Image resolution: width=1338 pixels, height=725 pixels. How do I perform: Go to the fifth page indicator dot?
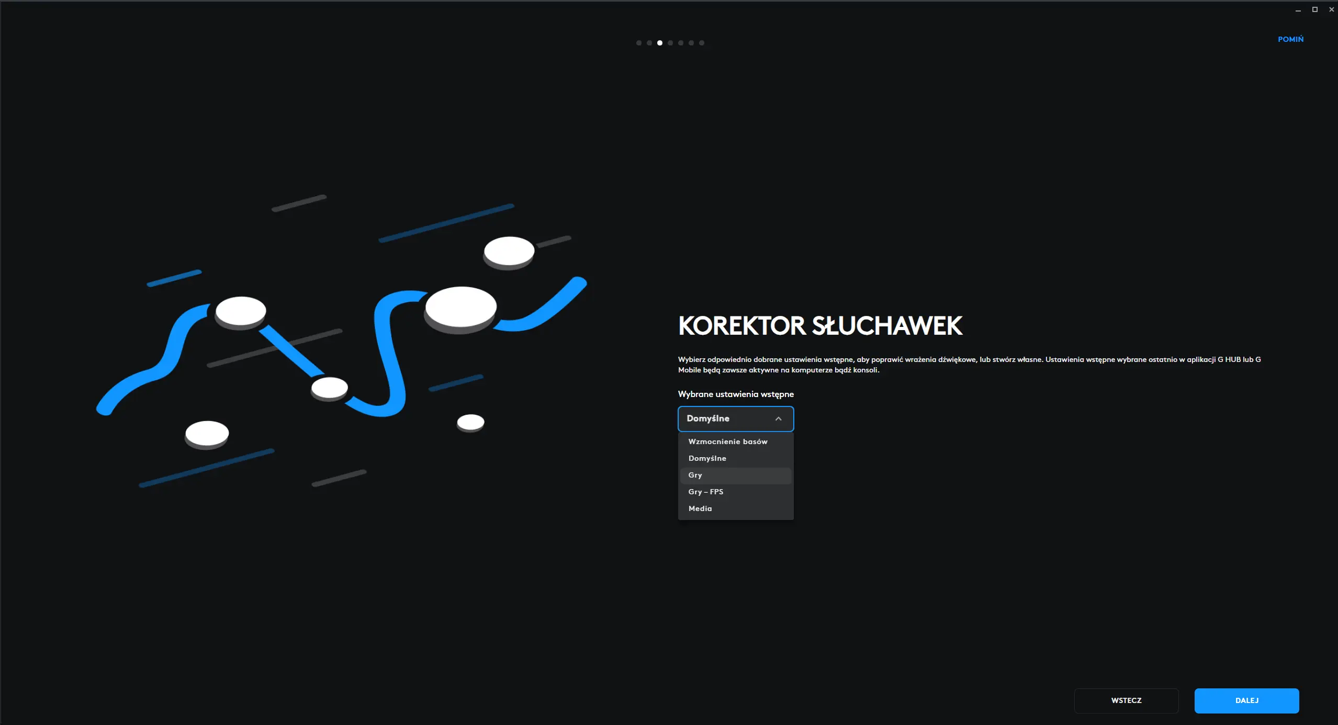pos(680,43)
